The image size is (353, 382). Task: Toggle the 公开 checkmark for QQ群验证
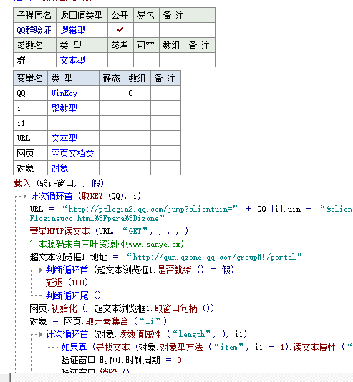(x=120, y=30)
